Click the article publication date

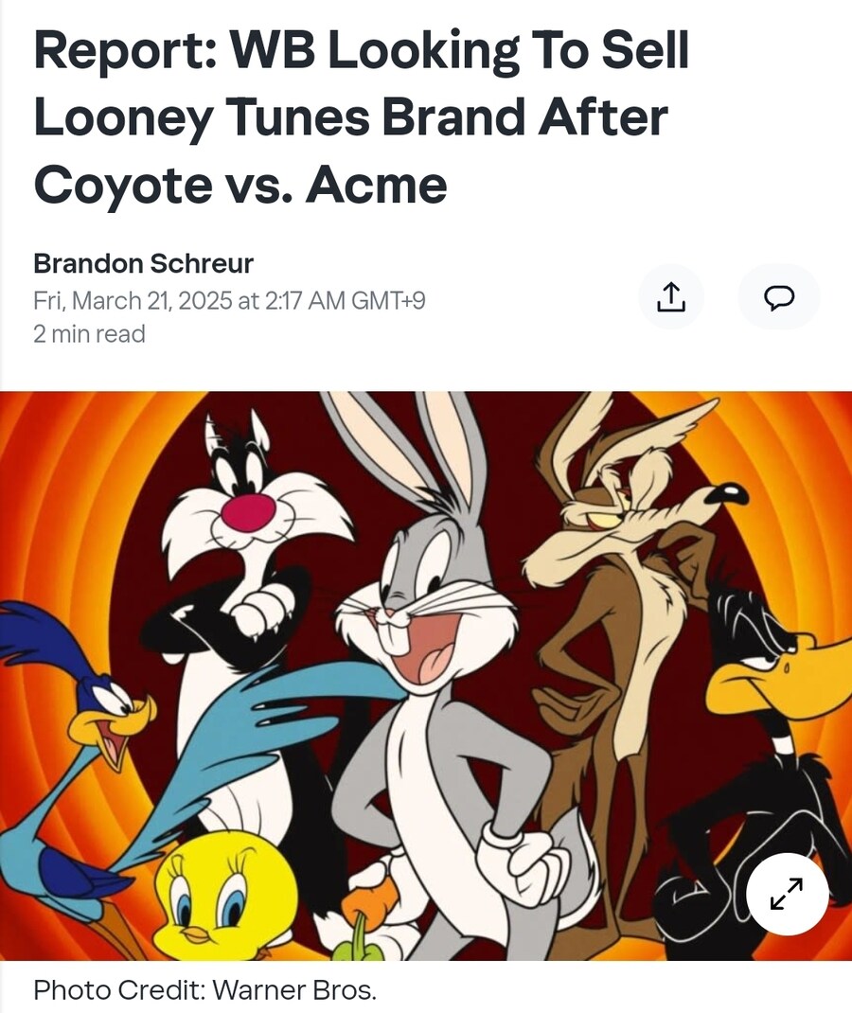(x=229, y=300)
